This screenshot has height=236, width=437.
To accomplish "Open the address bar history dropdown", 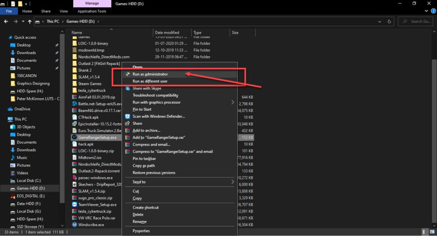I will pyautogui.click(x=379, y=21).
